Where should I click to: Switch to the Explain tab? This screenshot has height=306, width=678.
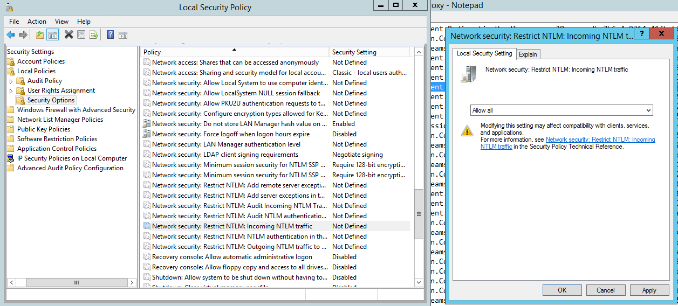point(528,54)
